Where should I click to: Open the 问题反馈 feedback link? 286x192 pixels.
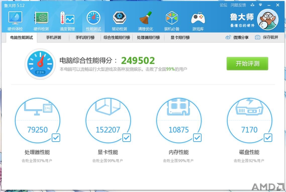click(x=238, y=5)
